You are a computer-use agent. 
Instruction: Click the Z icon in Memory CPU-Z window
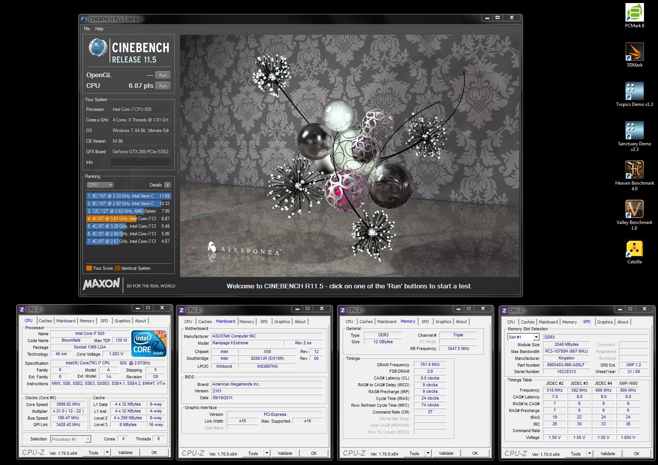pyautogui.click(x=343, y=310)
